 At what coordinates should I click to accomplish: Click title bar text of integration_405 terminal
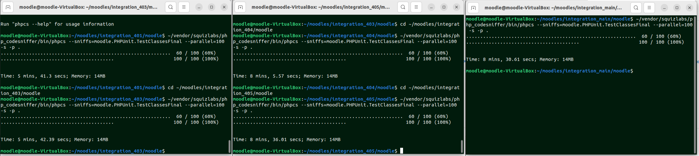(321, 7)
